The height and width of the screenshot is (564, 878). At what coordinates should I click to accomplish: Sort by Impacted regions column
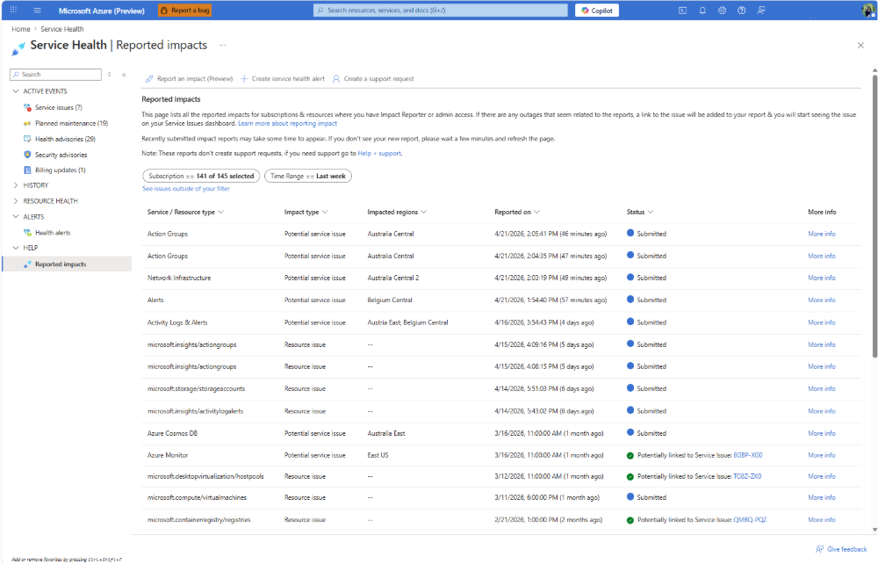click(397, 212)
